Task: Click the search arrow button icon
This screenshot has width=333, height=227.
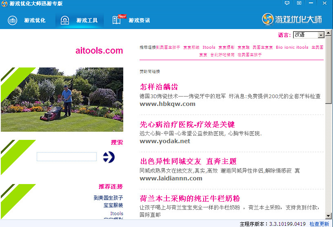Action: click(109, 157)
